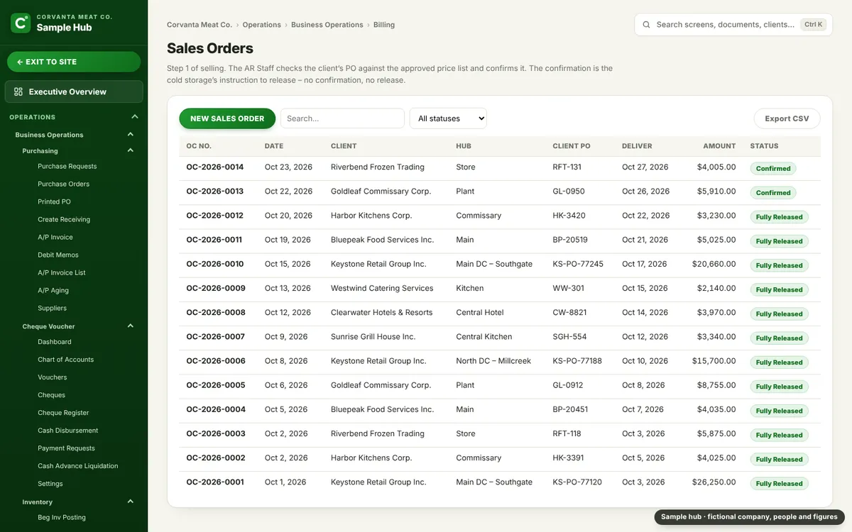This screenshot has height=532, width=852.
Task: Focus the global search screens box
Action: tap(733, 24)
